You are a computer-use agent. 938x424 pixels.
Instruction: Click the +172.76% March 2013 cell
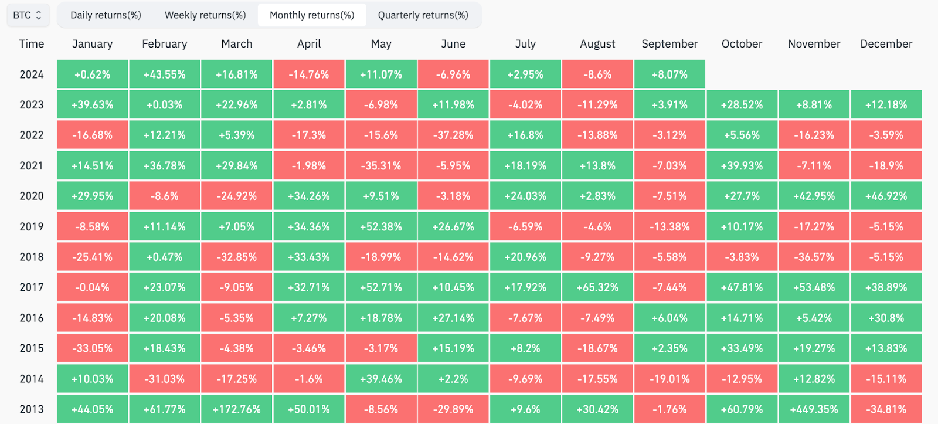click(237, 409)
